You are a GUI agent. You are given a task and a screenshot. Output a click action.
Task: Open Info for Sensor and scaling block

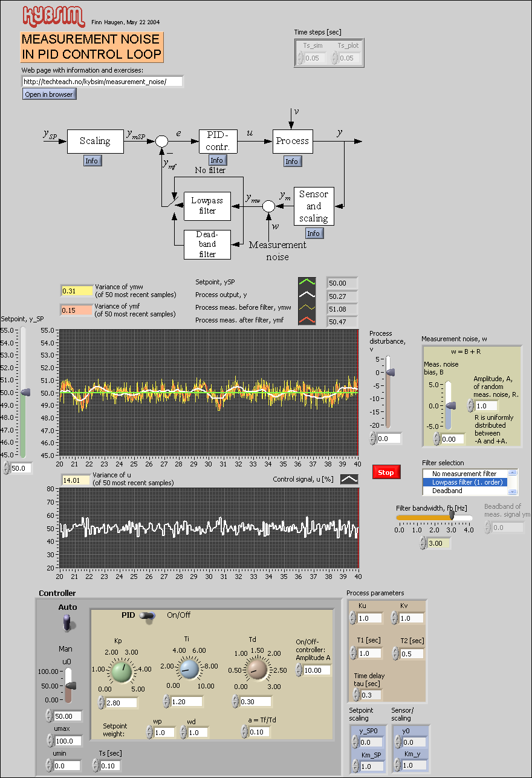point(314,233)
